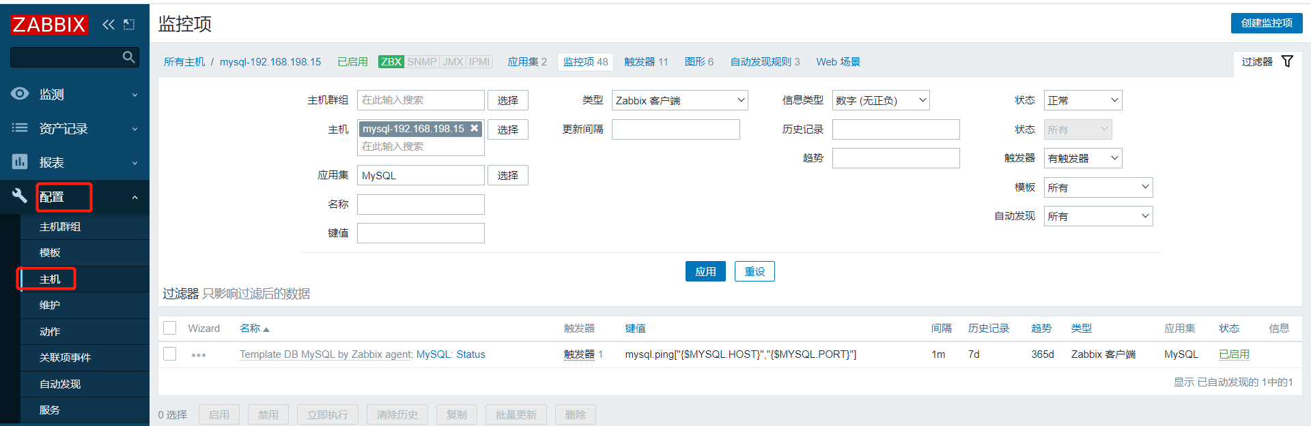Open 维护 in the sidebar
Viewport: 1311px width, 426px height.
point(85,305)
